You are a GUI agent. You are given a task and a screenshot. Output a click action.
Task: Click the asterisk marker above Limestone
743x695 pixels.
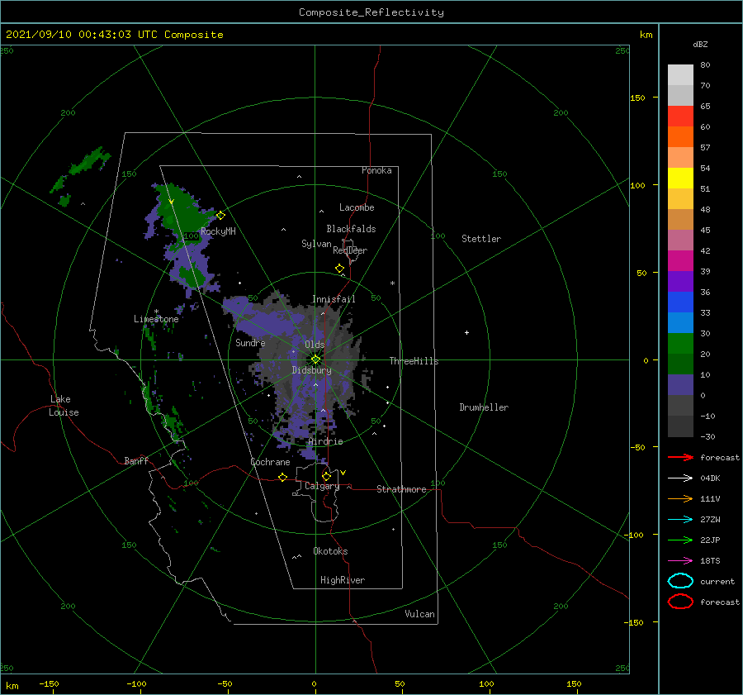tap(156, 312)
